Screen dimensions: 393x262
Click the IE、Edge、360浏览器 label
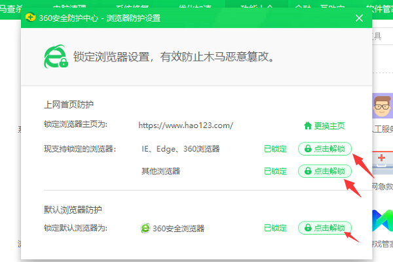pos(181,149)
